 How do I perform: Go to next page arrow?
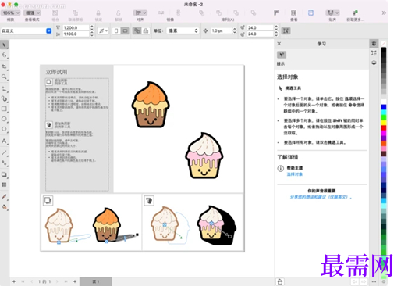[57, 281]
